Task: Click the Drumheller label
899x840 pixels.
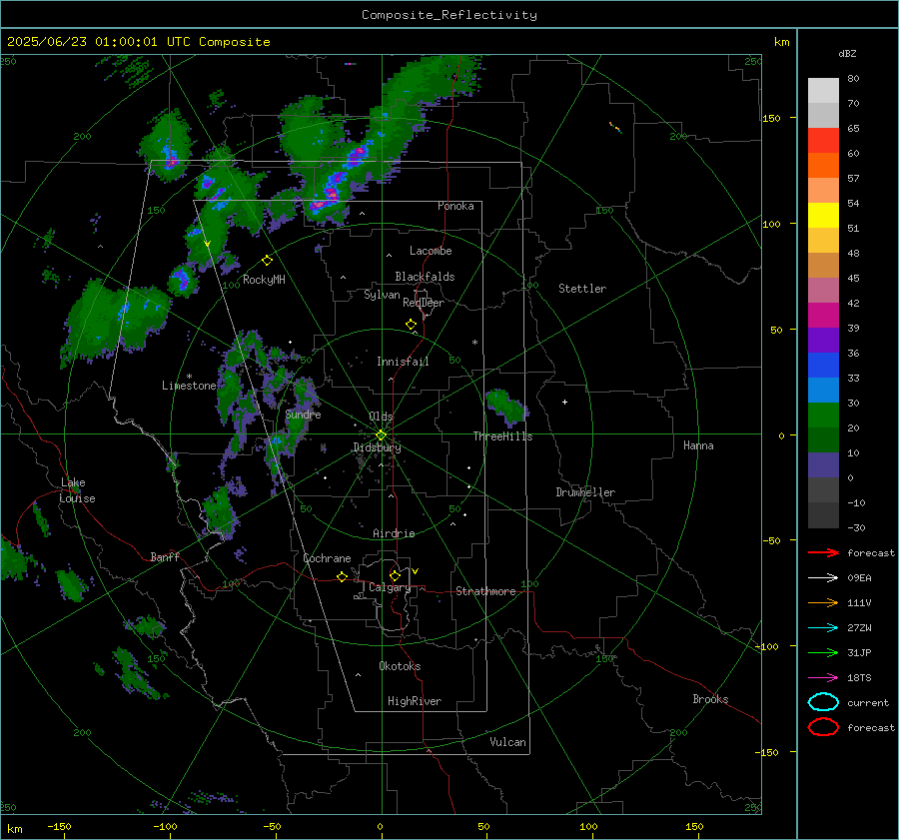Action: [x=585, y=492]
